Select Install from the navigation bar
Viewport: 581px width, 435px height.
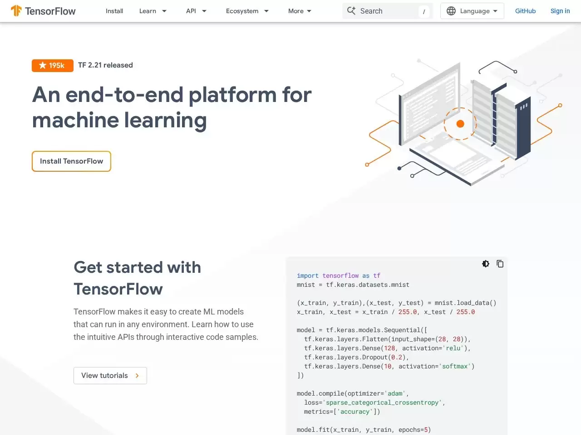tap(114, 11)
